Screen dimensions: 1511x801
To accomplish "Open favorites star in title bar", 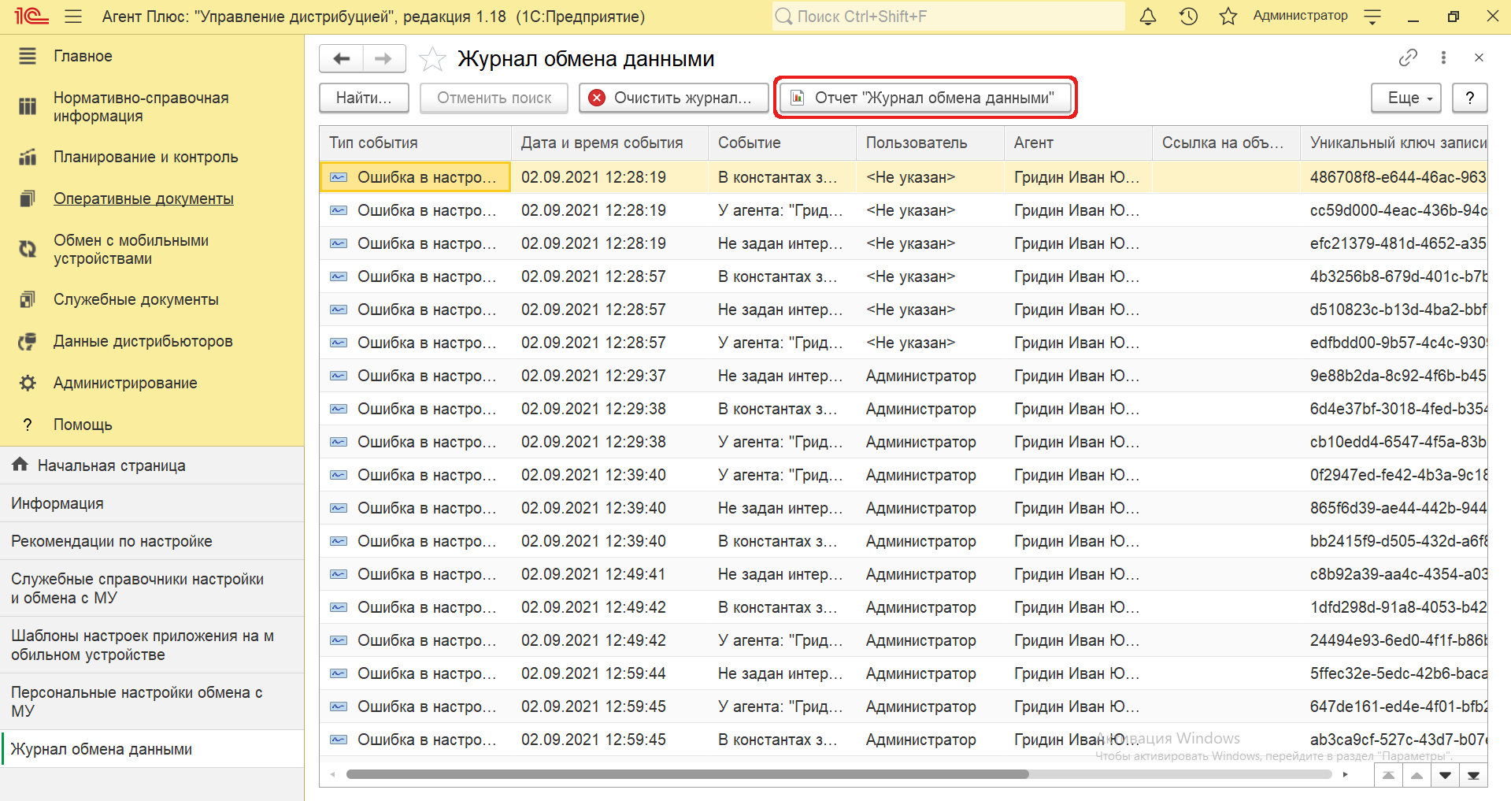I will click(1228, 17).
